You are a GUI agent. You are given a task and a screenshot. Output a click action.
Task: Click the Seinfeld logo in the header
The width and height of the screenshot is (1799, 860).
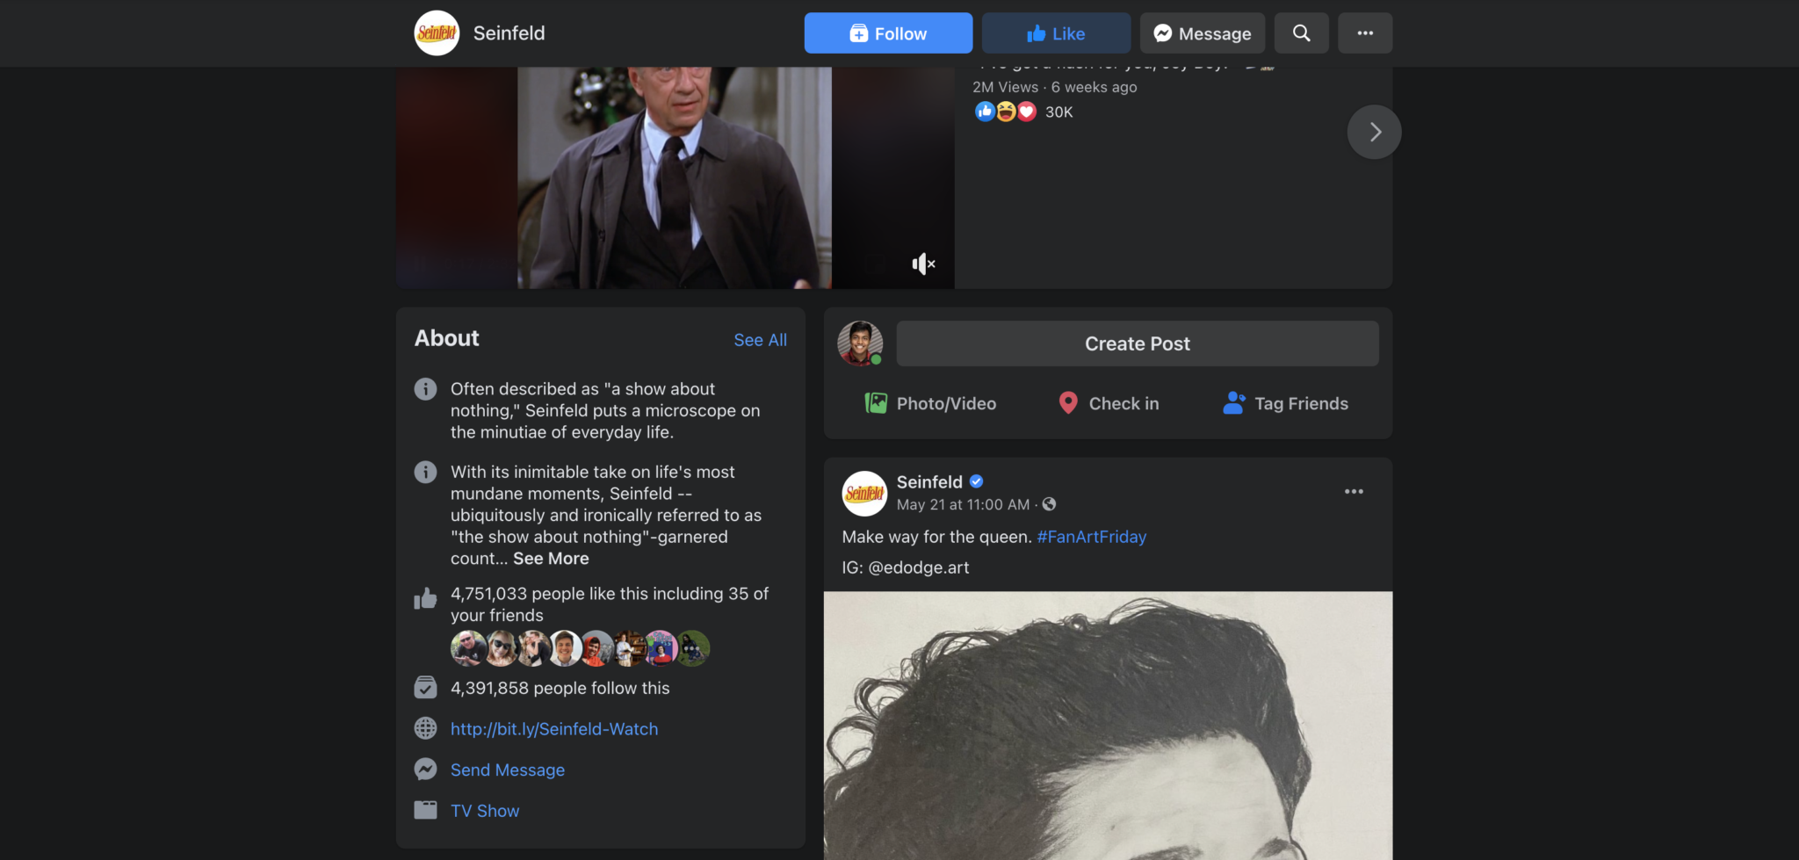(437, 33)
